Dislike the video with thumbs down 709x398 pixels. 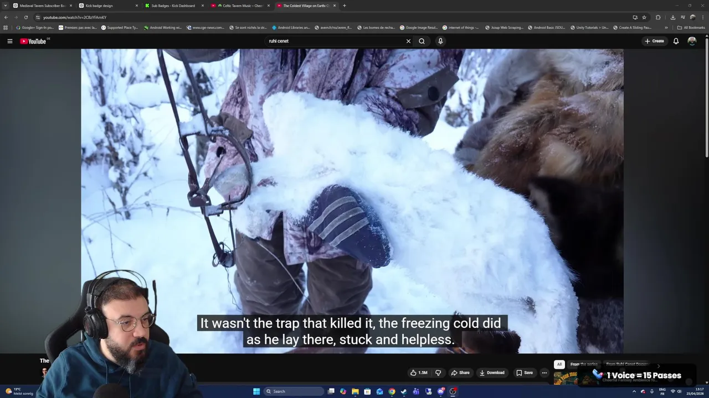tap(438, 373)
